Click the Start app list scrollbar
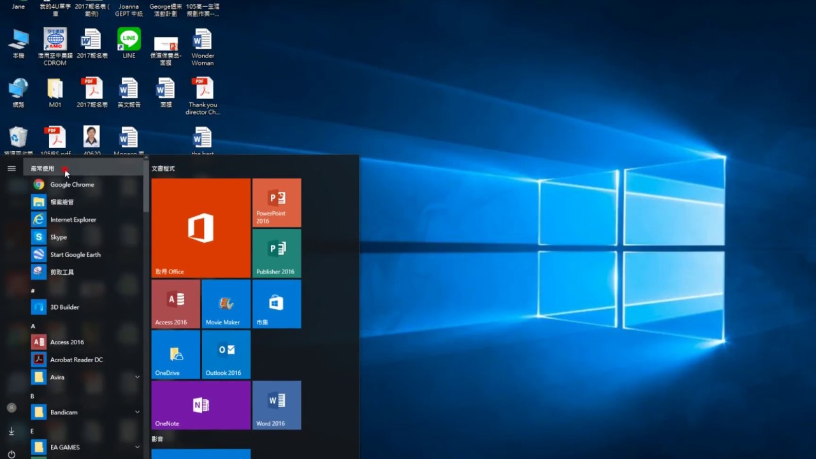Image resolution: width=816 pixels, height=459 pixels. 147,185
